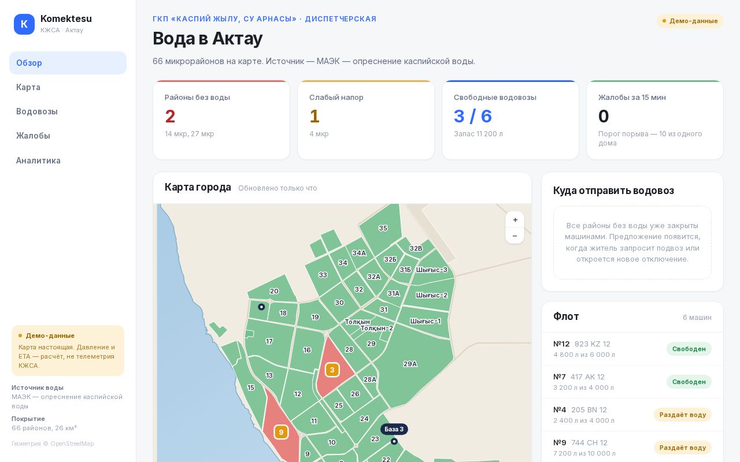Select truck №7 in the fleet list
Screen dimensions: 740x462
632,382
